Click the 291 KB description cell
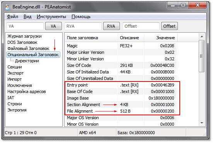213x143 pixels. 126,65
